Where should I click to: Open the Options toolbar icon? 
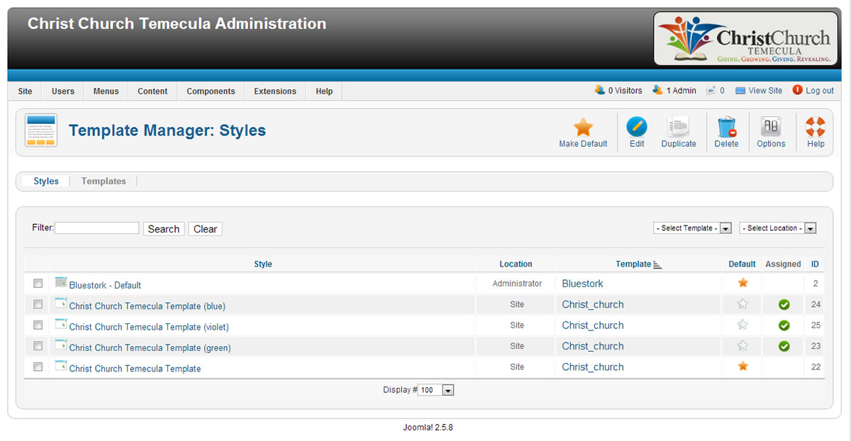pos(771,128)
